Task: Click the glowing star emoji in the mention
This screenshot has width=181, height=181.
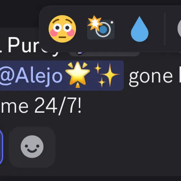Action: pyautogui.click(x=78, y=75)
